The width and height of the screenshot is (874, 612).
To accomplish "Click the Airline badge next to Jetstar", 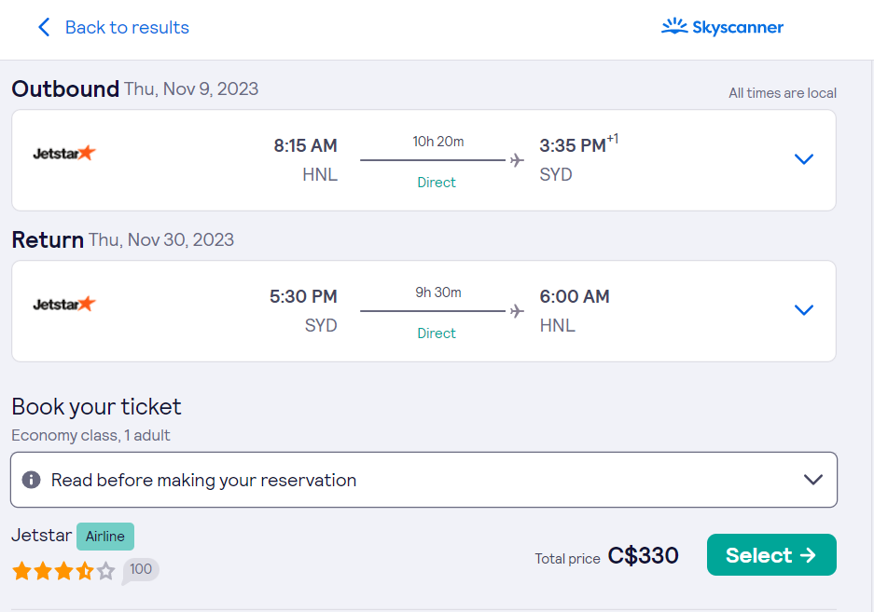I will pyautogui.click(x=104, y=537).
